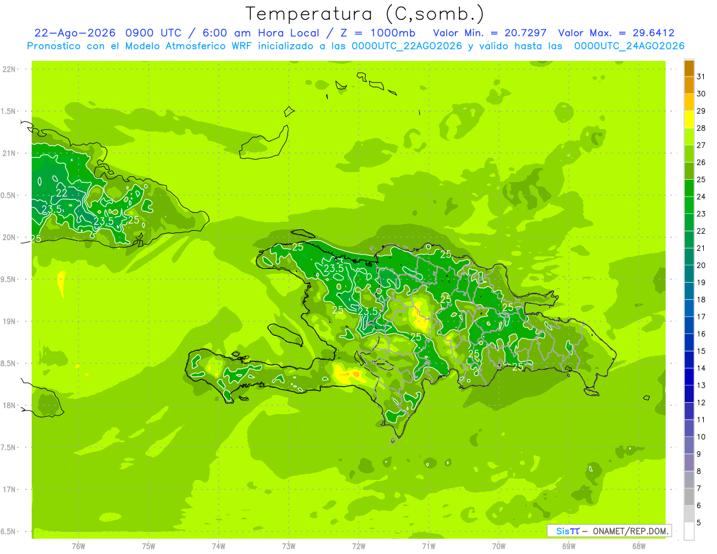Click legend swatch between 12 and 13
717x554 pixels.
pos(689,394)
